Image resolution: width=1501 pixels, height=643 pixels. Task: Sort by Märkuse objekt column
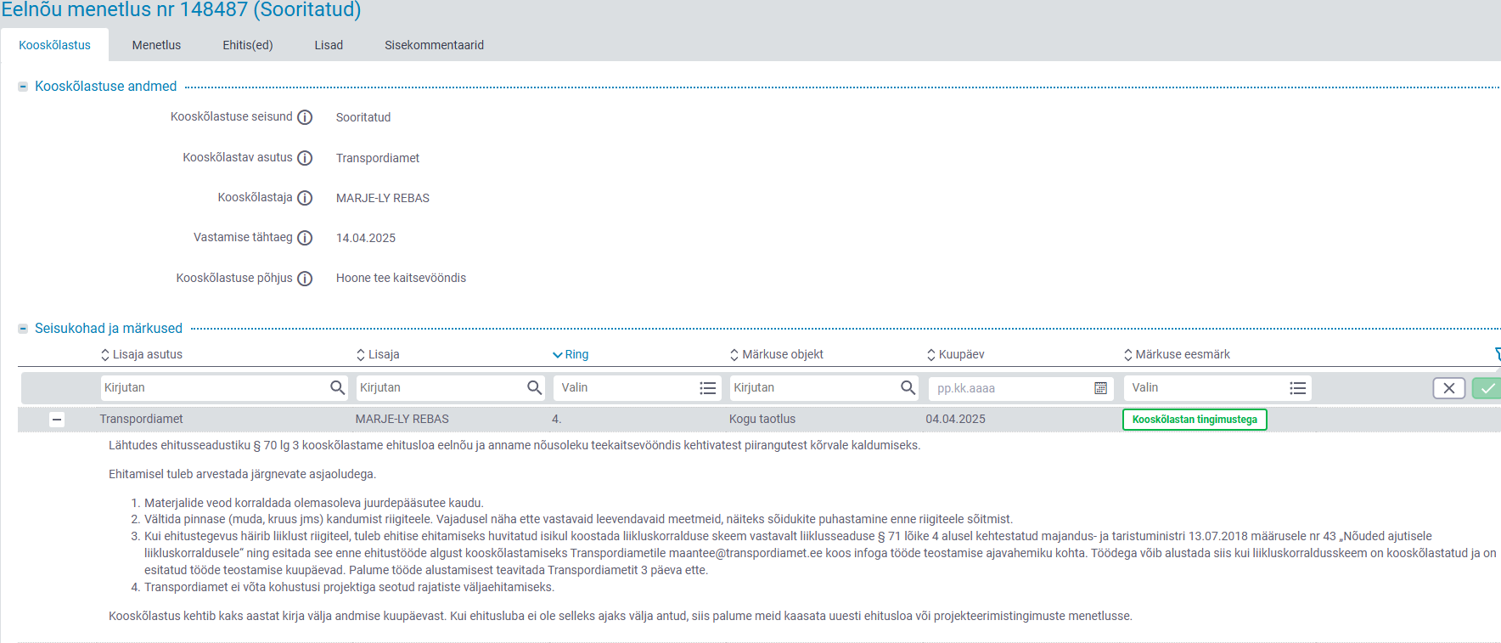tap(777, 354)
